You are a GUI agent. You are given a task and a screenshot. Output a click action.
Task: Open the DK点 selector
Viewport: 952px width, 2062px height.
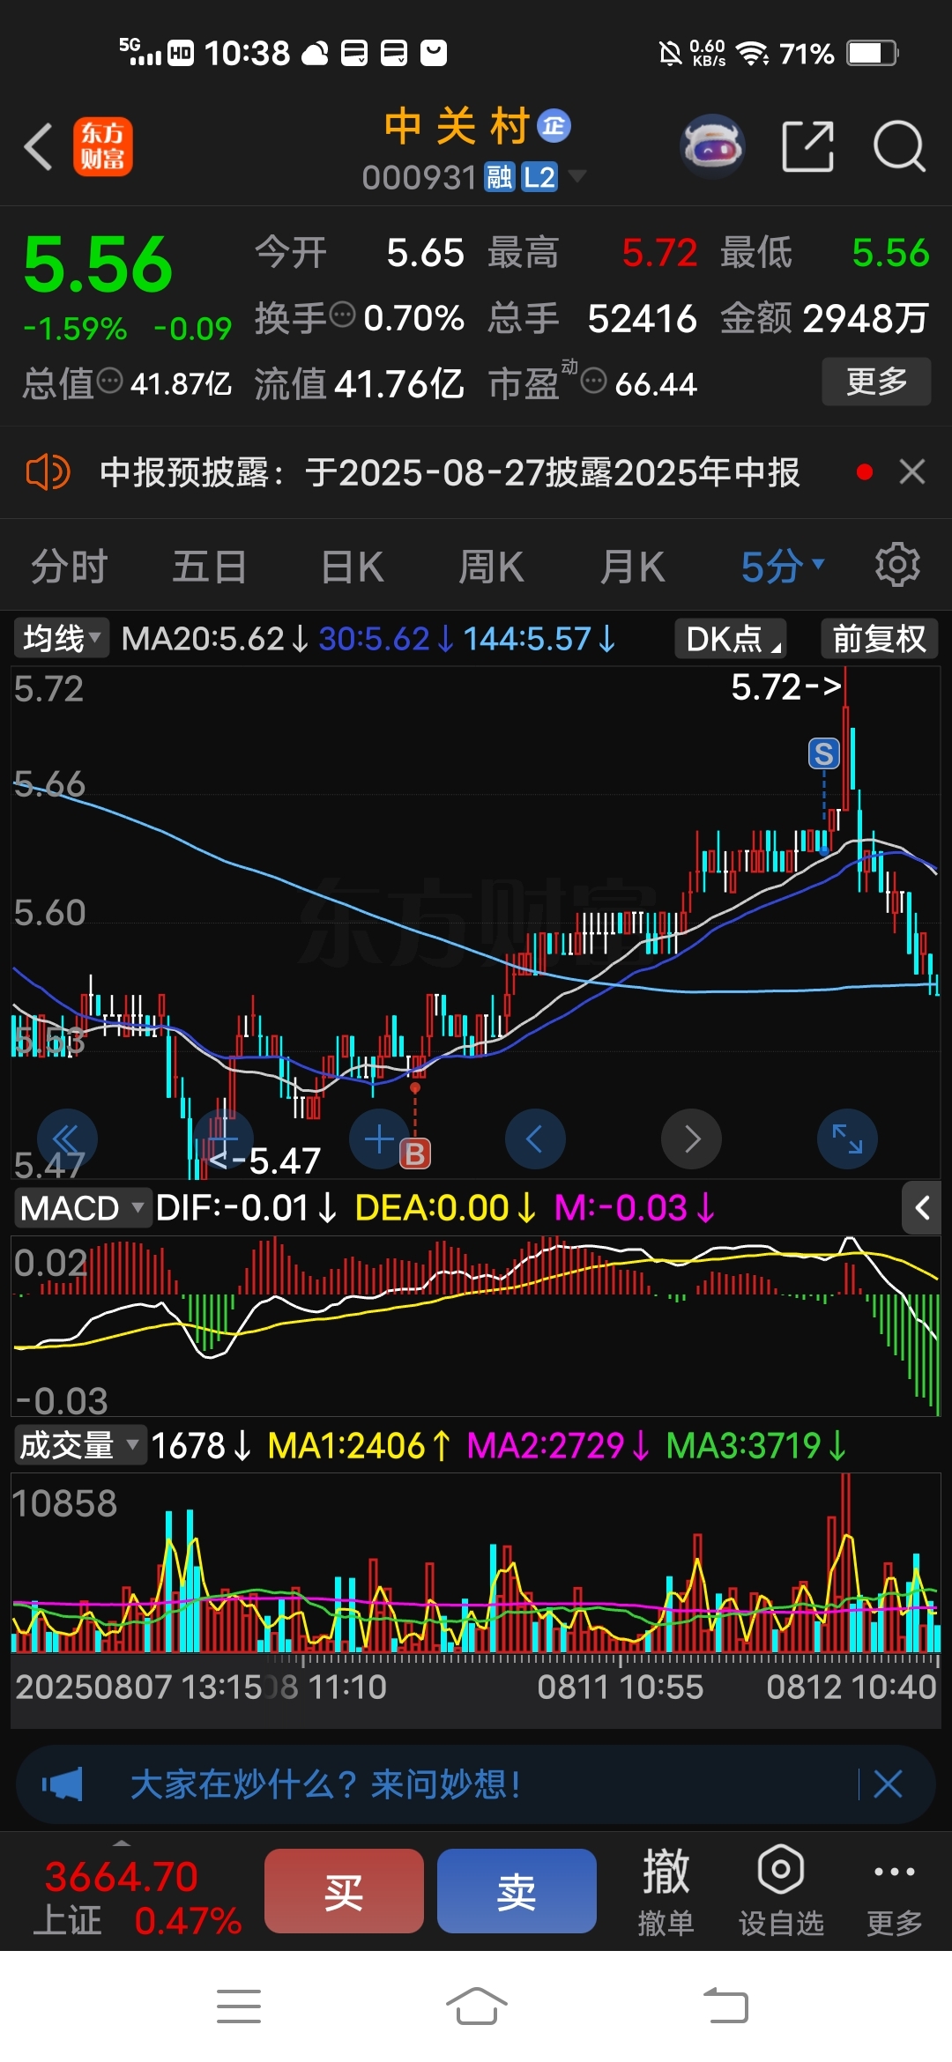pyautogui.click(x=731, y=638)
